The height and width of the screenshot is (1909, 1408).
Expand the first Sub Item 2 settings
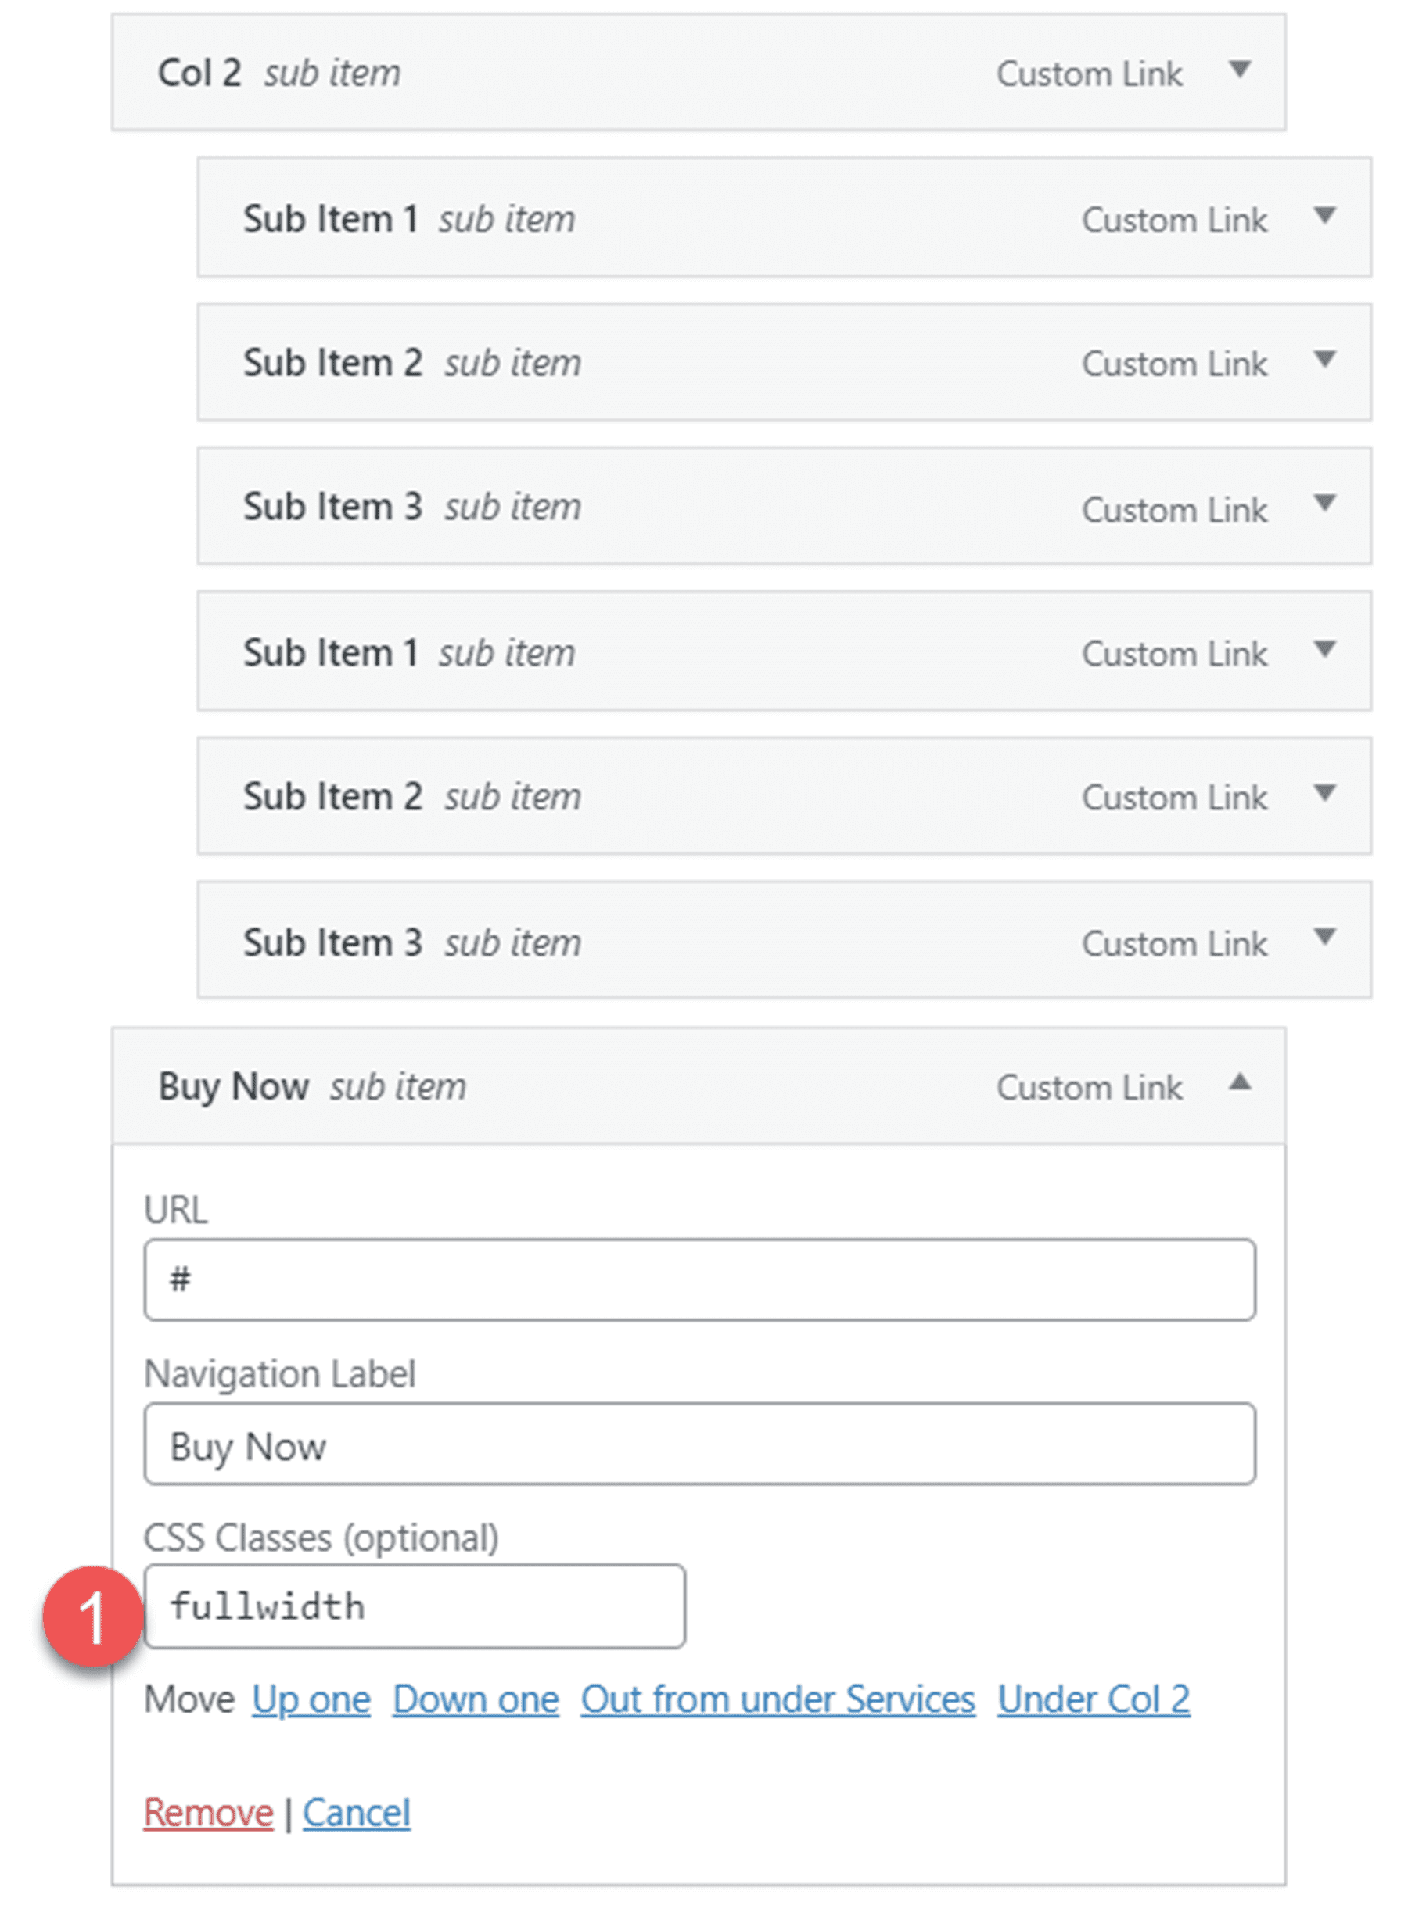tap(1325, 362)
